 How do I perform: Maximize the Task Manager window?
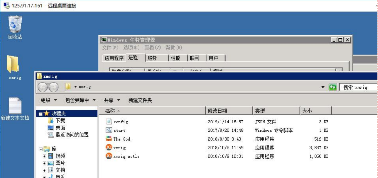pyautogui.click(x=340, y=40)
